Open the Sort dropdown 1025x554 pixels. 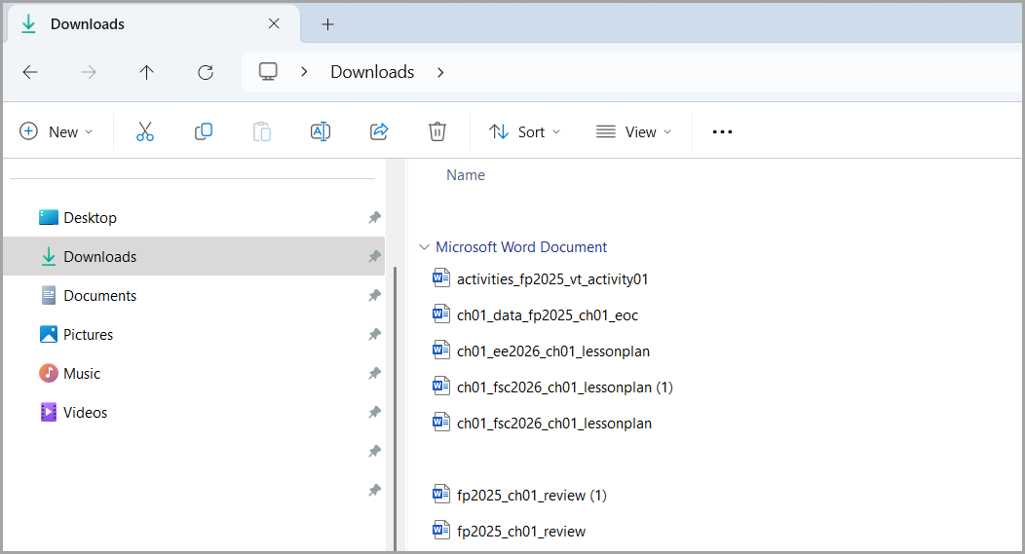point(525,132)
